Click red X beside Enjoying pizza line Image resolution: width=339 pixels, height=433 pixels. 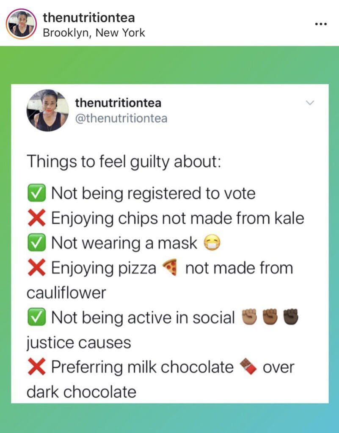(36, 268)
